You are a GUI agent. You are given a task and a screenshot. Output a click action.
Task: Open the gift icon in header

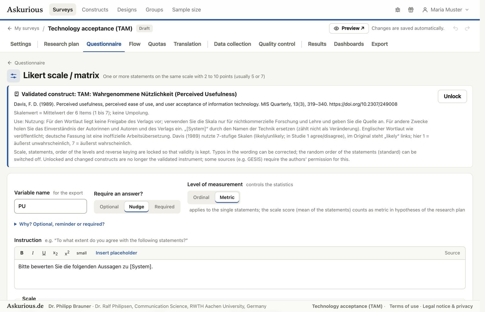click(411, 10)
